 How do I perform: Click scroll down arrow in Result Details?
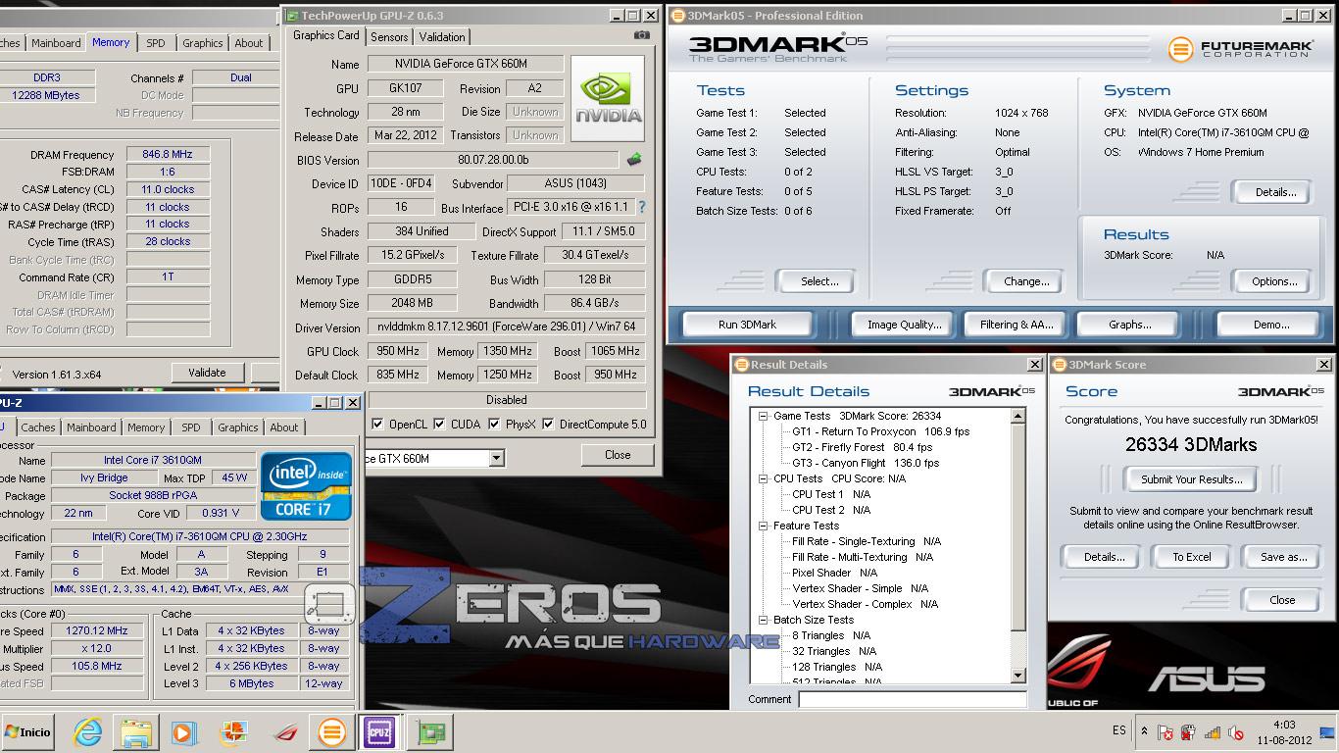pos(1017,675)
